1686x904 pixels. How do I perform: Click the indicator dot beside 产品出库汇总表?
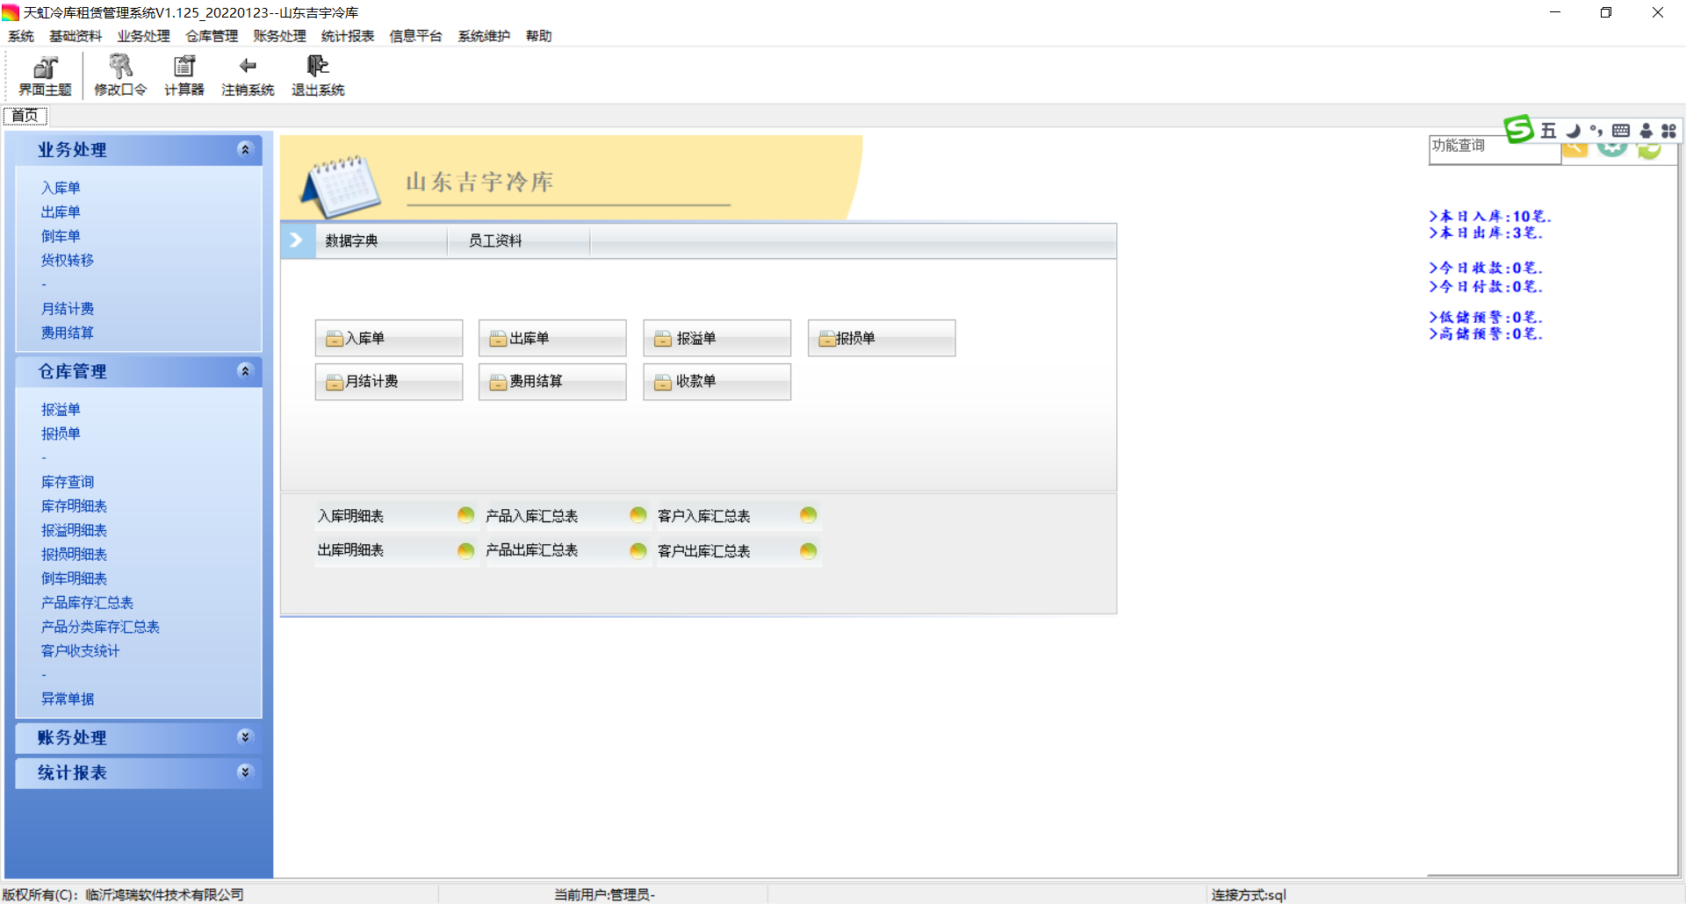coord(638,550)
